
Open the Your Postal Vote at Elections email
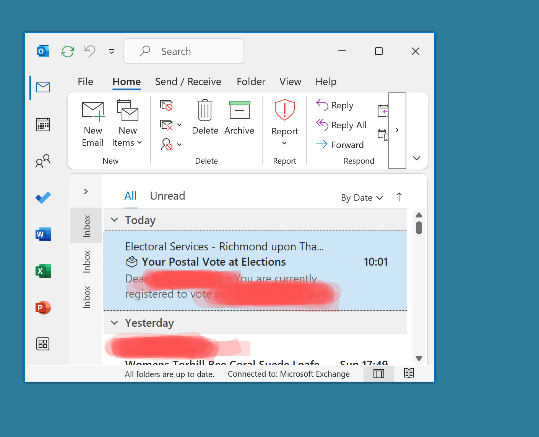(255, 271)
